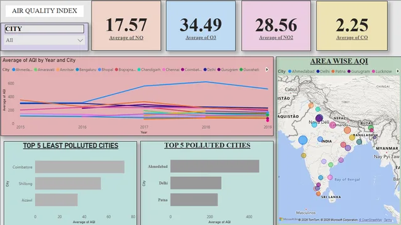
Task: Open the OpenStreetMap link
Action: click(370, 220)
